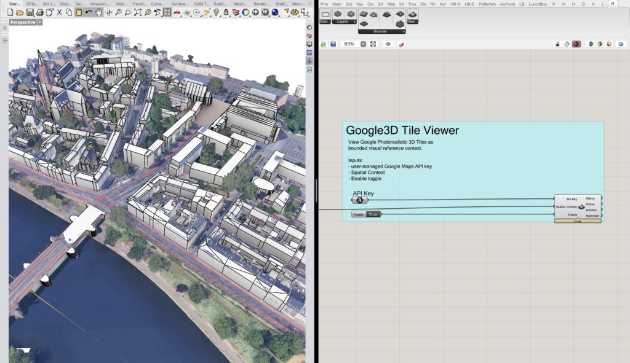Click the Google3D Tile Viewer component icon

click(581, 207)
